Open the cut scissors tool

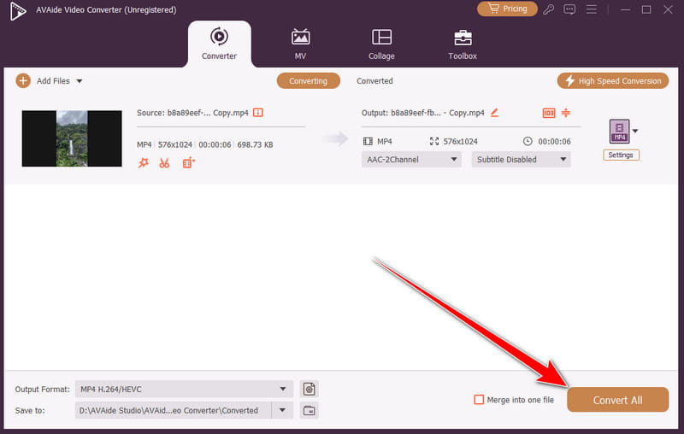(164, 163)
